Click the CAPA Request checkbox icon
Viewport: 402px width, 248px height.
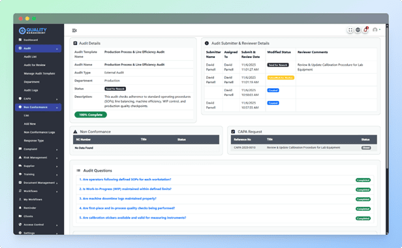tap(233, 132)
